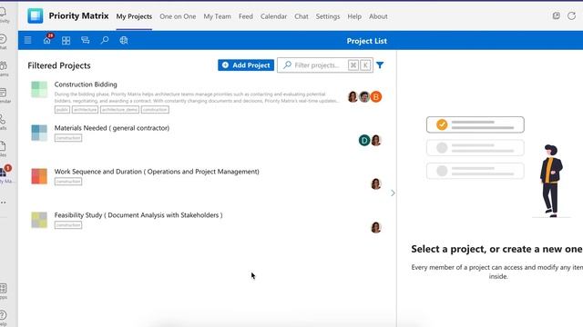Open the Priority Matrix app in the sidebar
Image resolution: width=583 pixels, height=327 pixels.
[x=5, y=174]
